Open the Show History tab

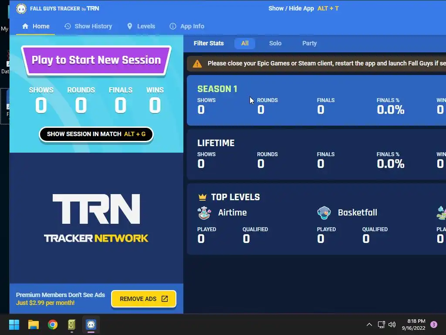[x=88, y=26]
